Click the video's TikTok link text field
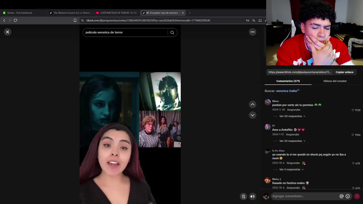 299,72
